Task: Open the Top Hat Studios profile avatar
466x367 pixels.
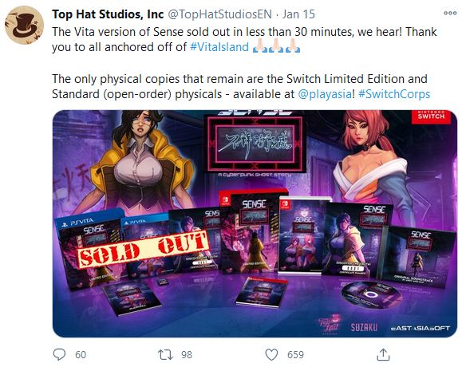Action: click(25, 25)
